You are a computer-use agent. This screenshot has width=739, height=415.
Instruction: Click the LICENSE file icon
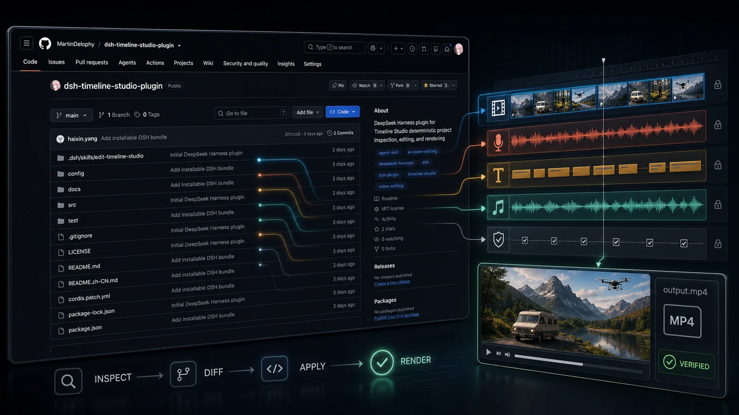coord(61,253)
